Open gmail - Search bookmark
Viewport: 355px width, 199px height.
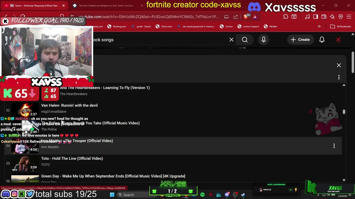point(141,27)
